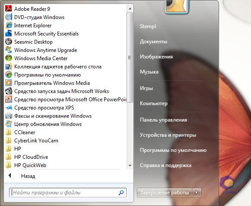Click the Windows Anytime Upgrade icon
This screenshot has width=251, height=206.
tap(9, 50)
